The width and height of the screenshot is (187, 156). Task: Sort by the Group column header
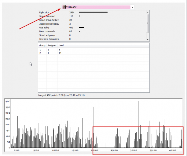(x=42, y=45)
